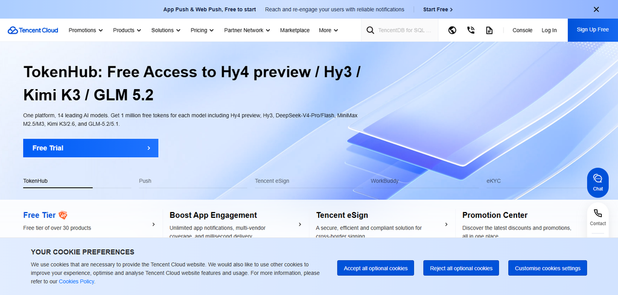Open the Promotion Center card
The image size is (618, 295).
(495, 215)
